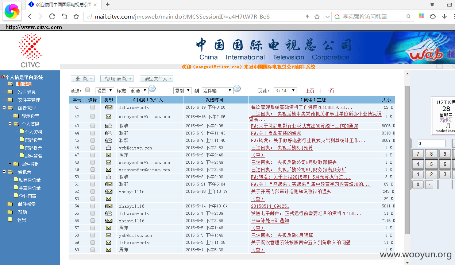Viewport: 455px width, 265px height.
Task: Expand the 邮件控制 tree node
Action: pyautogui.click(x=10, y=164)
